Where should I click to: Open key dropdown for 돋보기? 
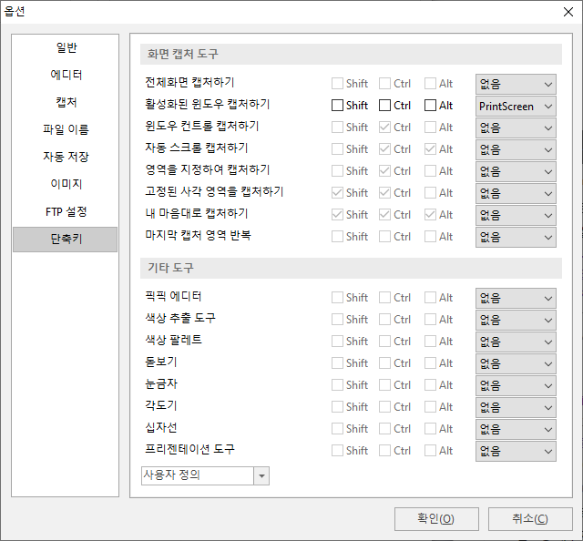point(516,364)
